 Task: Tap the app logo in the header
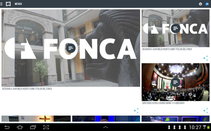click(x=8, y=4)
